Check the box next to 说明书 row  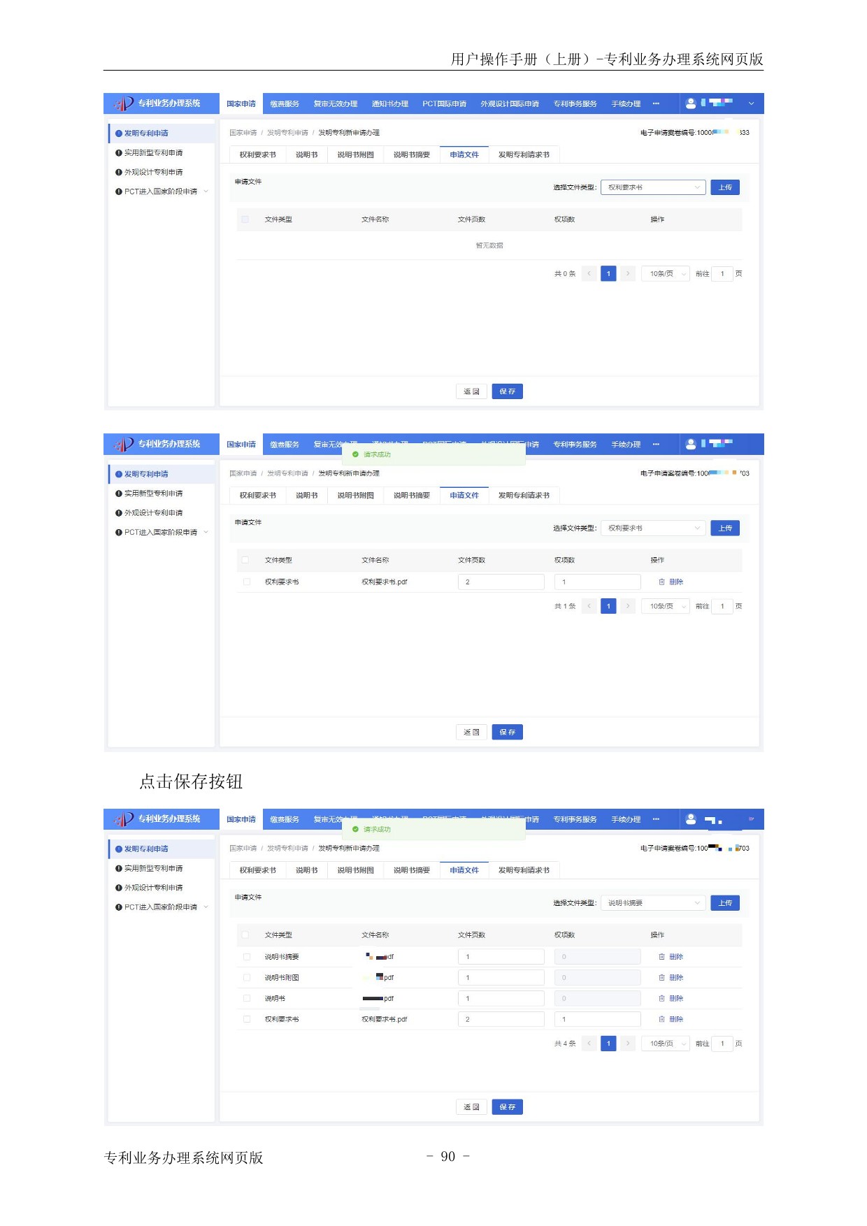pyautogui.click(x=247, y=999)
